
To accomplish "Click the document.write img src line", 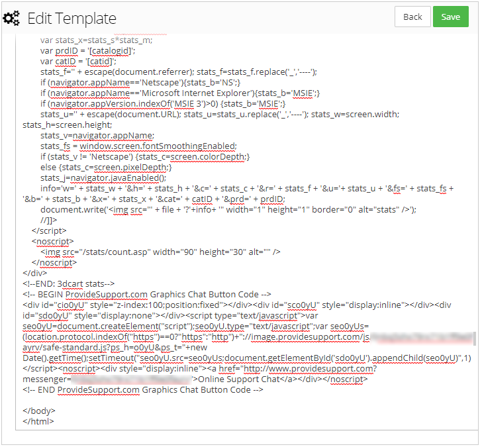I will click(228, 209).
